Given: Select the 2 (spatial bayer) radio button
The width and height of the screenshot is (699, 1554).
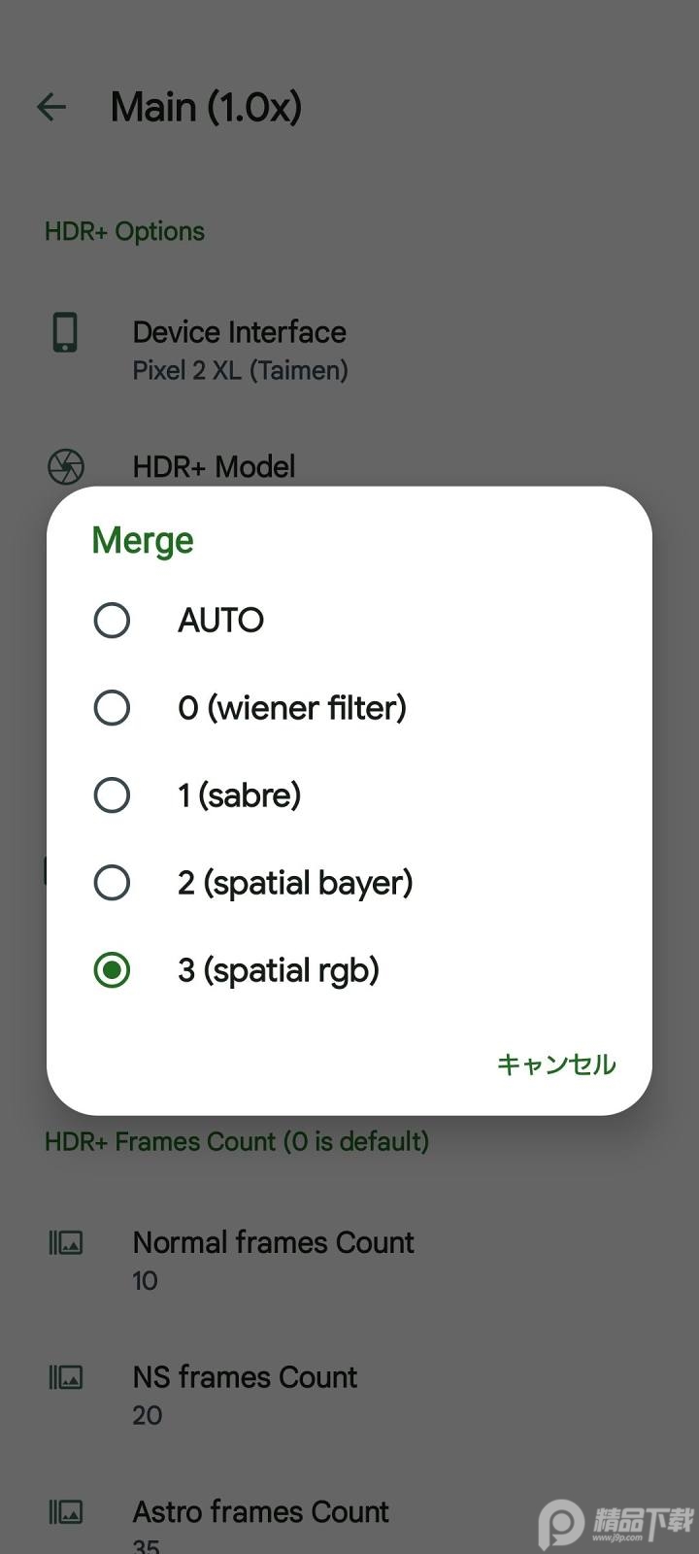Looking at the screenshot, I should [x=112, y=882].
